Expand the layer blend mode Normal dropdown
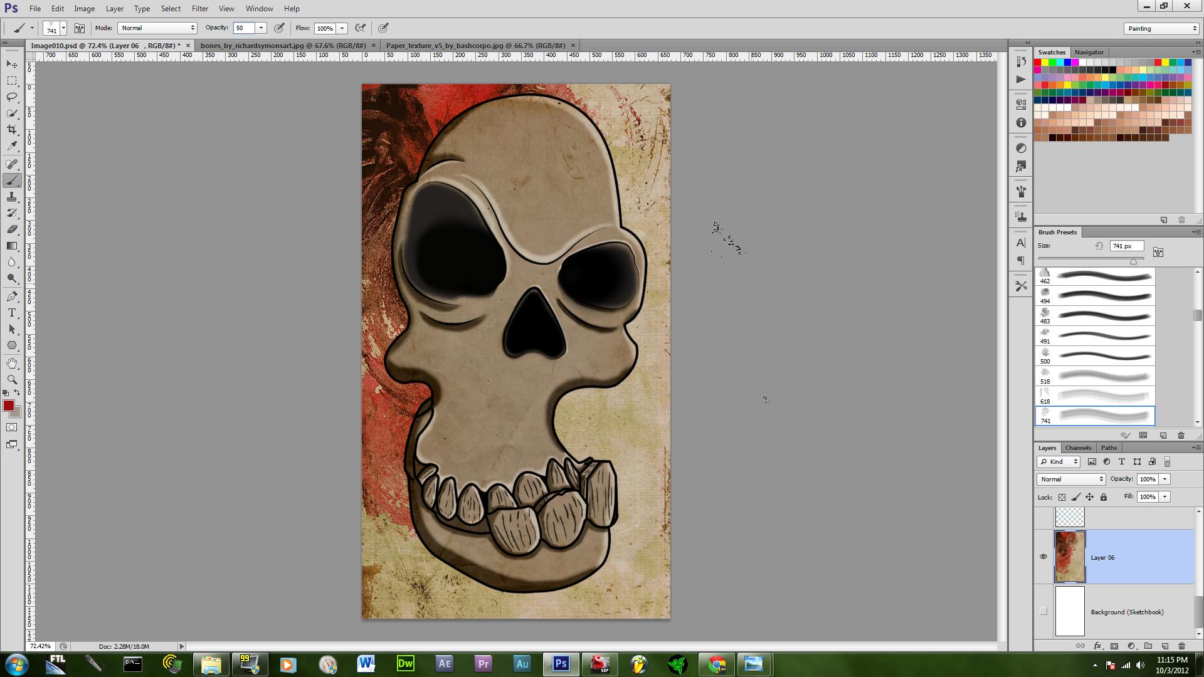 pos(1071,479)
